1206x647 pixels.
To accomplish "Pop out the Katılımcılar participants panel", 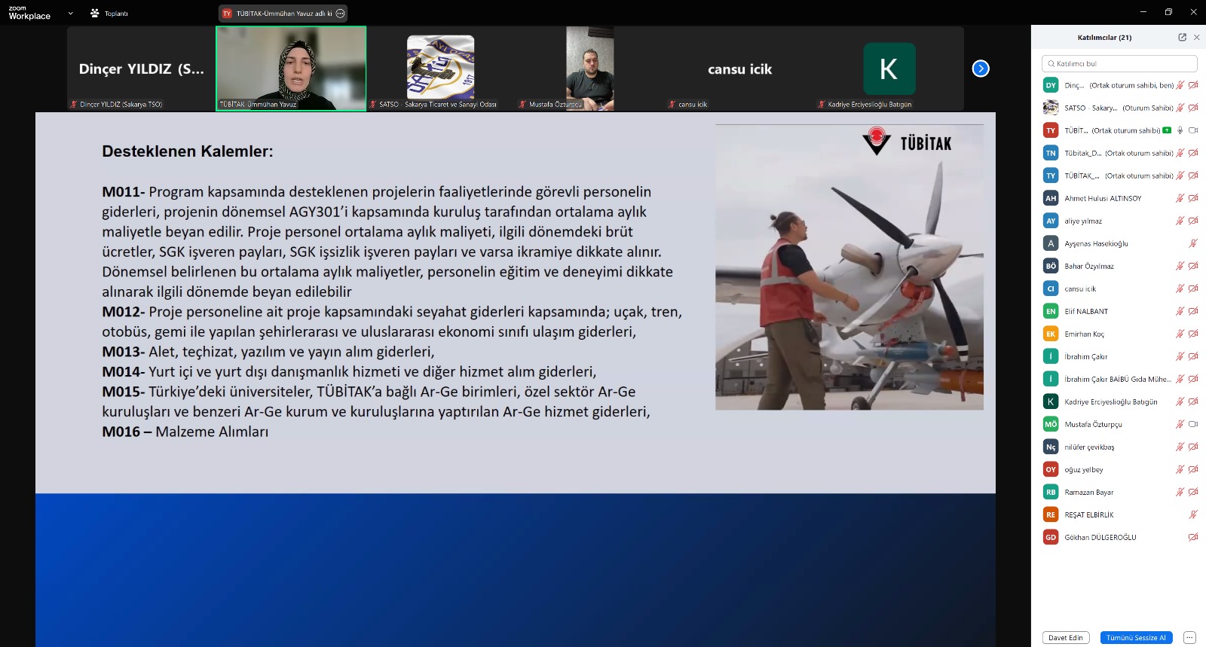I will (1182, 37).
